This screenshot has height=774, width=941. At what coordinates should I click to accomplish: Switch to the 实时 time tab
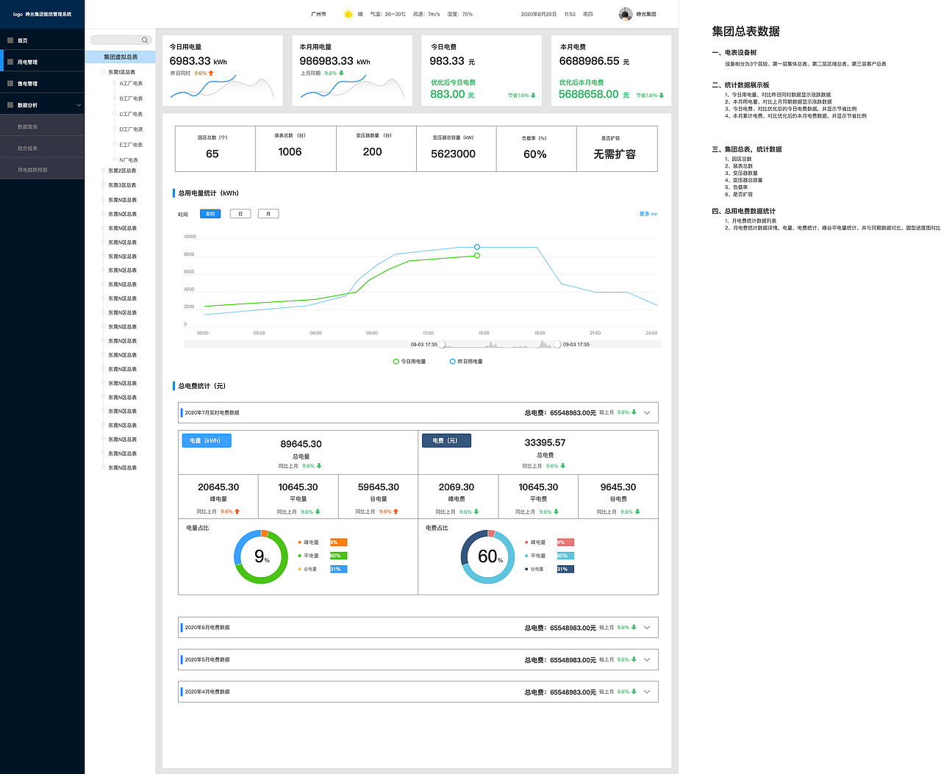tap(210, 214)
